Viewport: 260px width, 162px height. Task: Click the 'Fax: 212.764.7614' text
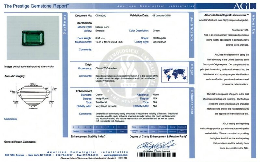(88, 155)
